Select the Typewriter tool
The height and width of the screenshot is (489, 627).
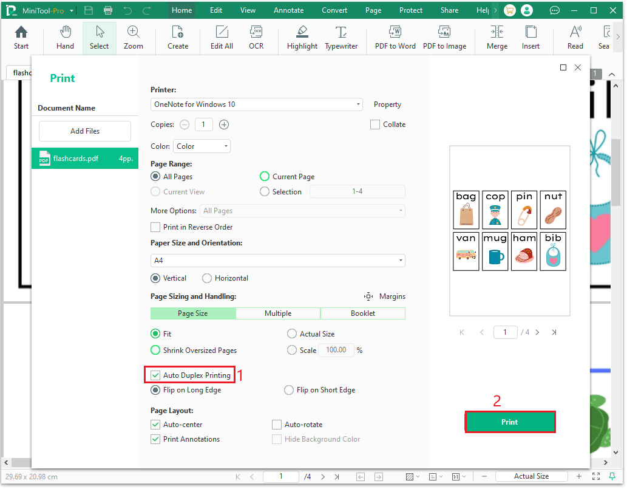(341, 38)
